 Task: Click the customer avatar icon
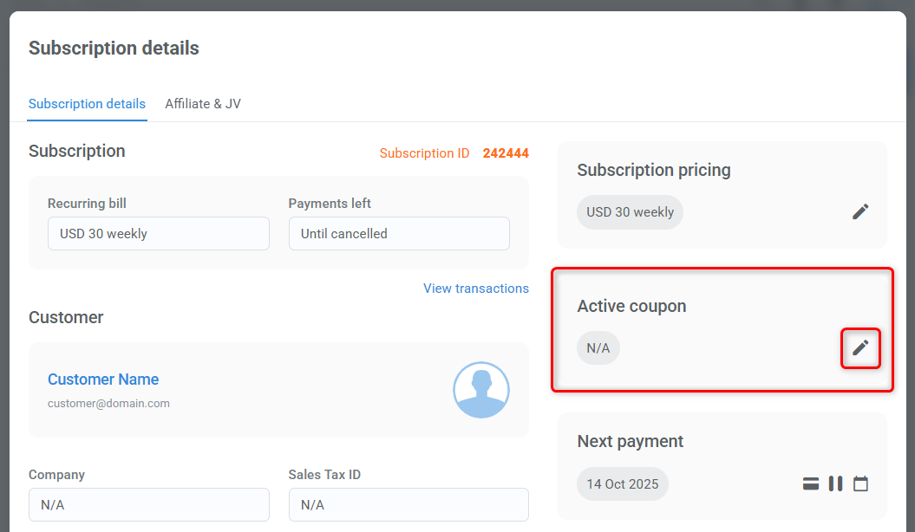481,390
